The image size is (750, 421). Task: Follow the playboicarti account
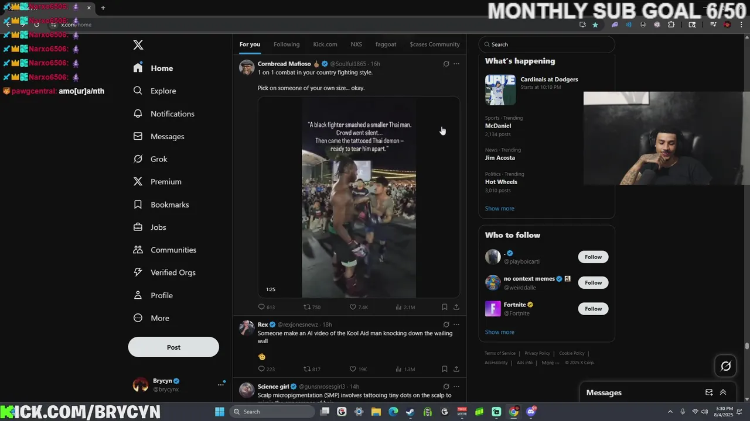tap(593, 257)
